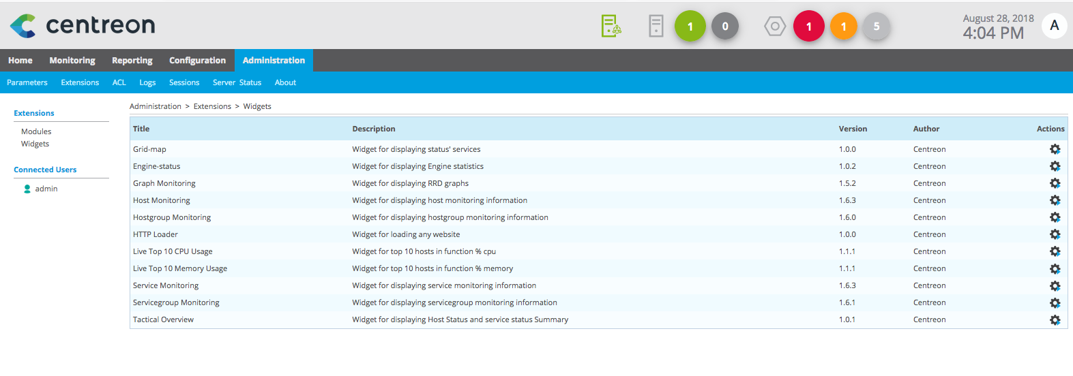1073x376 pixels.
Task: Click gear icon for HTTP Loader widget
Action: pyautogui.click(x=1055, y=234)
